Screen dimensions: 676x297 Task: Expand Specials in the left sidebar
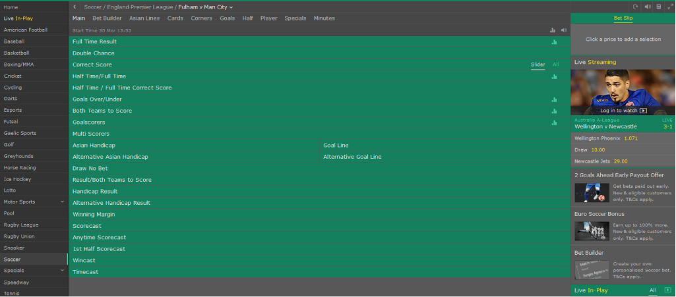click(62, 271)
